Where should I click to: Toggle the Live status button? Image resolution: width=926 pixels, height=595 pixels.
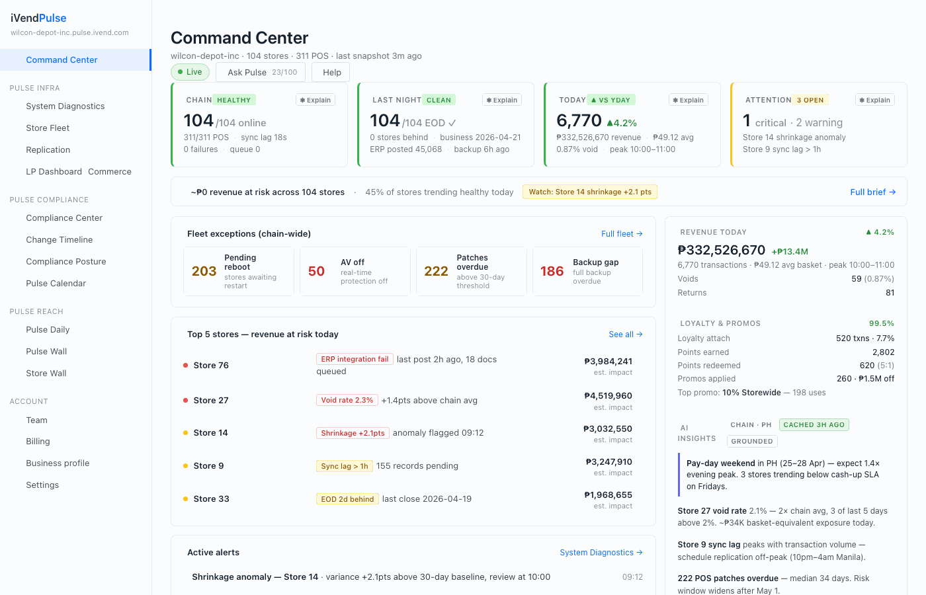click(190, 72)
